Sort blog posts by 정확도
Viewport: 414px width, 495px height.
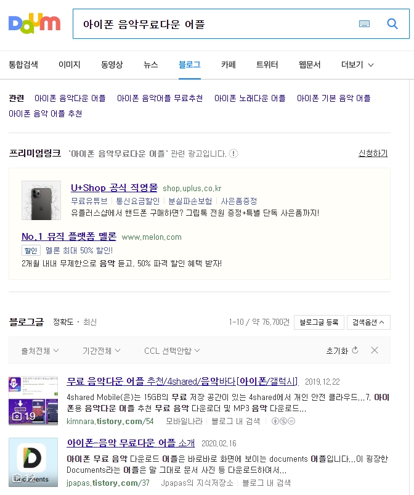tap(63, 322)
